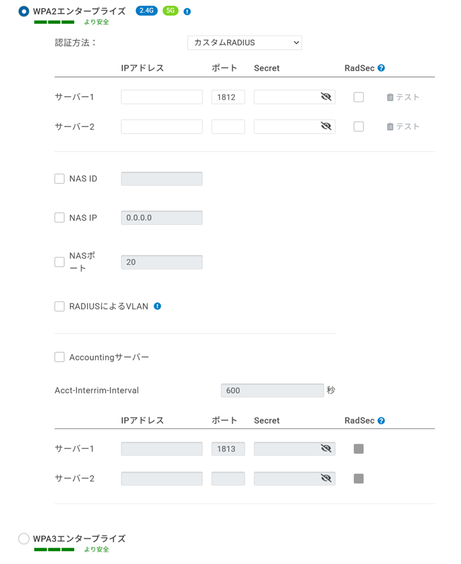Click RadSec help icon in authentication header
461x564 pixels.
[x=382, y=69]
